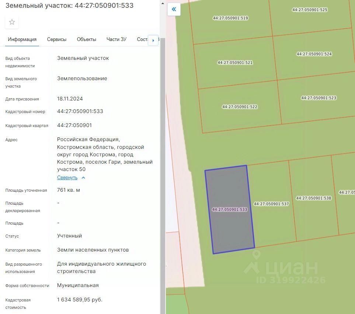Click the cadastral number value 44:27:050901:533

[80, 111]
